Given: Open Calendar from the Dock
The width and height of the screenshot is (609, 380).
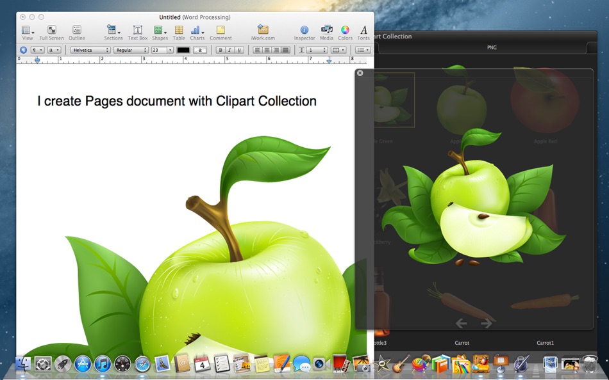Looking at the screenshot, I should (x=202, y=364).
